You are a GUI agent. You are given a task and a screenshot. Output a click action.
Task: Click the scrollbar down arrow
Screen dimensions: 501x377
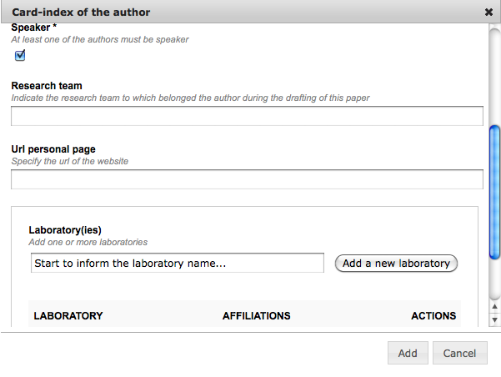tap(494, 319)
